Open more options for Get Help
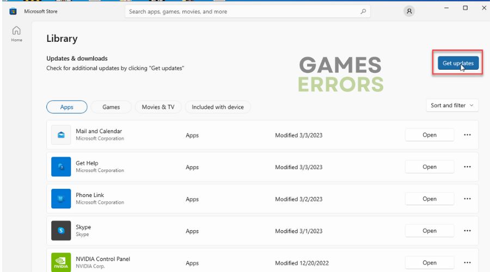Image resolution: width=490 pixels, height=272 pixels. pos(467,167)
